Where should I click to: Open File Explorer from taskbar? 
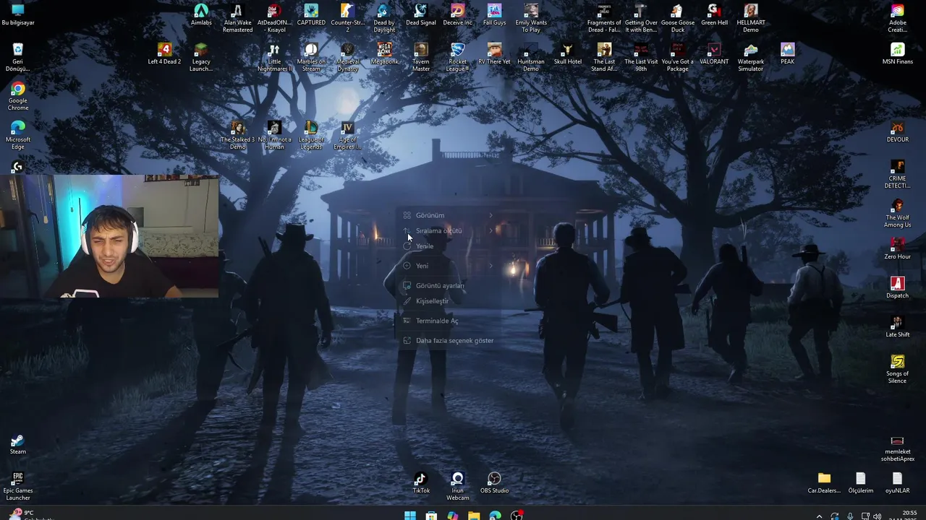474,515
